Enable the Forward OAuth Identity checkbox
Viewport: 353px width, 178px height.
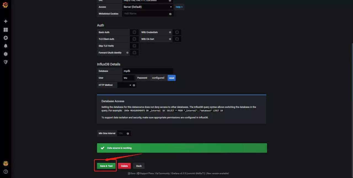[134, 53]
